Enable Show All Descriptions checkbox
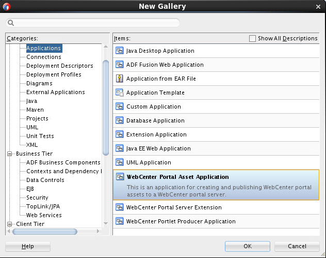Screen dimensions: 326x258 coord(252,38)
